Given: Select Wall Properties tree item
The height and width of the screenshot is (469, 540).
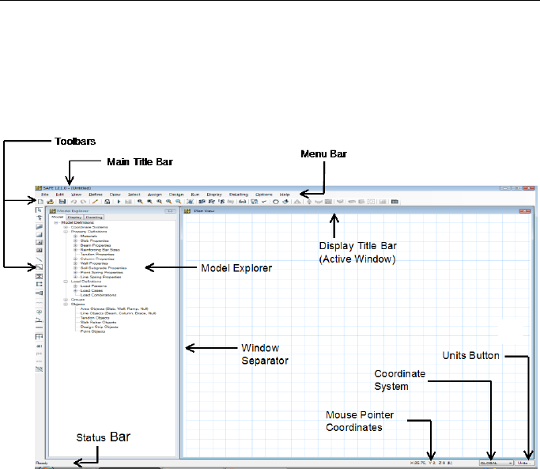Looking at the screenshot, I should click(94, 263).
